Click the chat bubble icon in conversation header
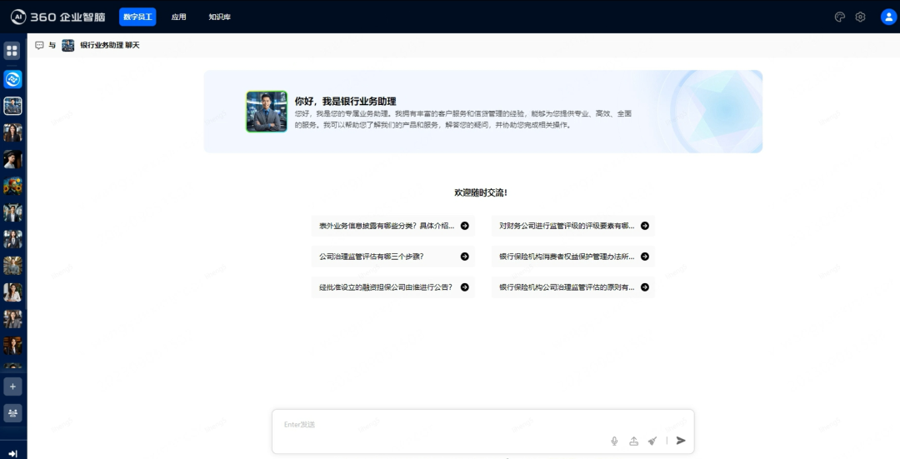This screenshot has width=900, height=459. click(x=39, y=45)
